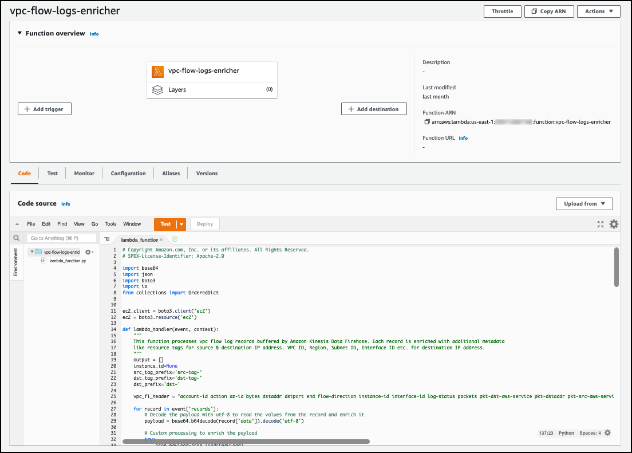Click the tab list icon left of lambda_function
The image size is (632, 453).
tap(107, 239)
